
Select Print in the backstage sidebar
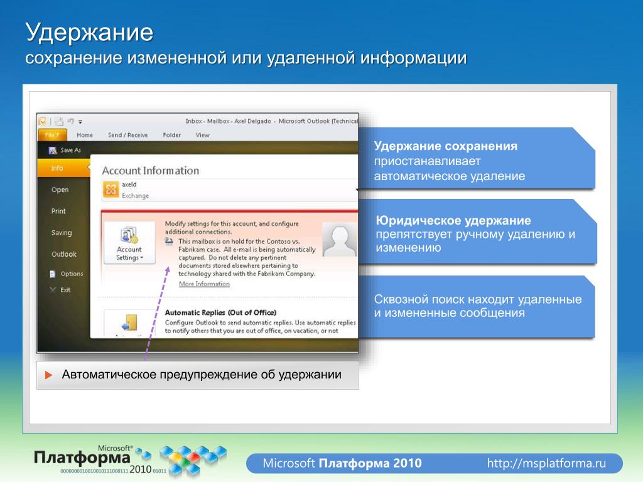pyautogui.click(x=58, y=211)
